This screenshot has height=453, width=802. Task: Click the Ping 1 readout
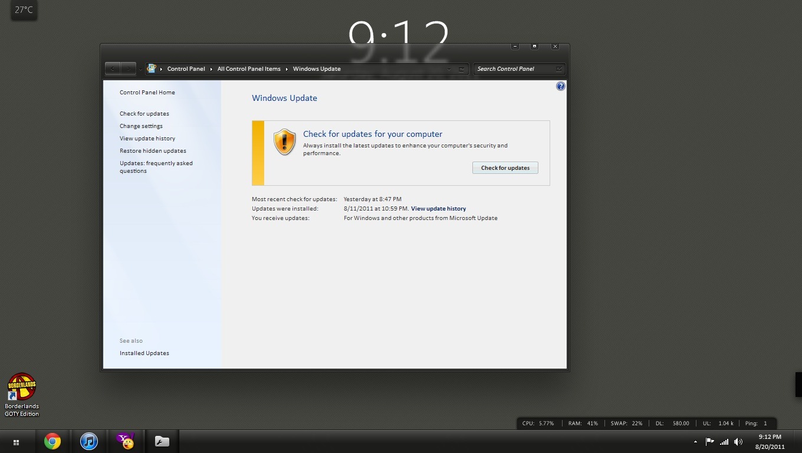tap(756, 424)
